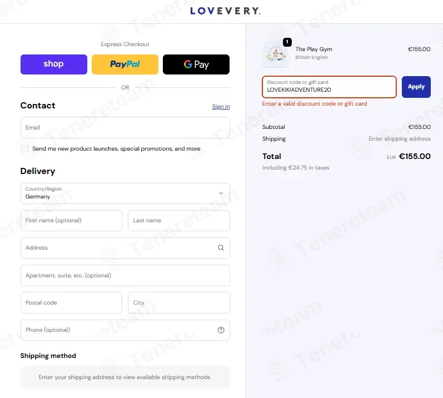Click the Express Checkout label

(125, 44)
